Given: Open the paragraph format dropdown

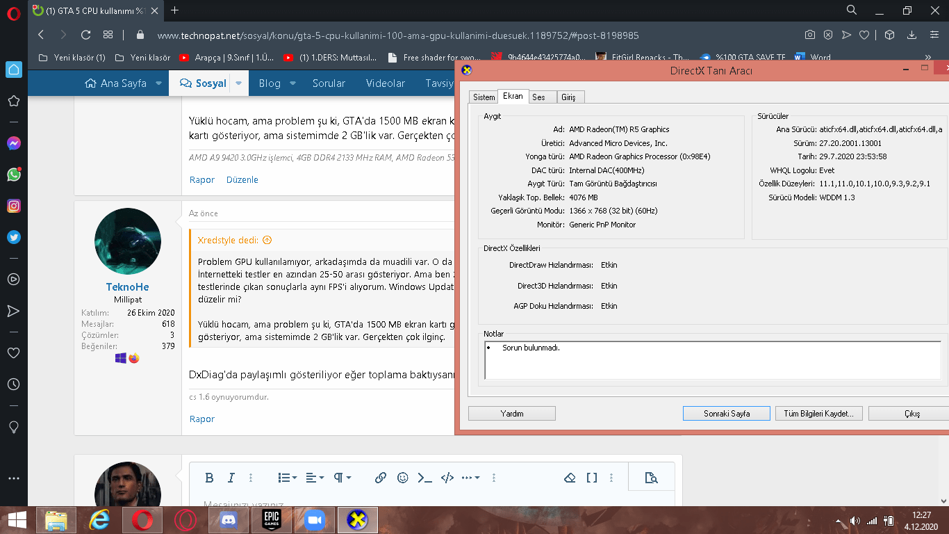Looking at the screenshot, I should pos(343,478).
